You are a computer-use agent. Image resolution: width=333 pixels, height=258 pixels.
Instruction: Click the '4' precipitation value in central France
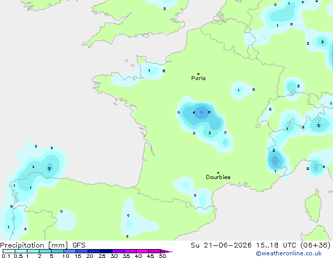[194, 112]
